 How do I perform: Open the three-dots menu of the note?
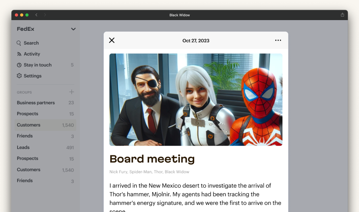tap(278, 40)
